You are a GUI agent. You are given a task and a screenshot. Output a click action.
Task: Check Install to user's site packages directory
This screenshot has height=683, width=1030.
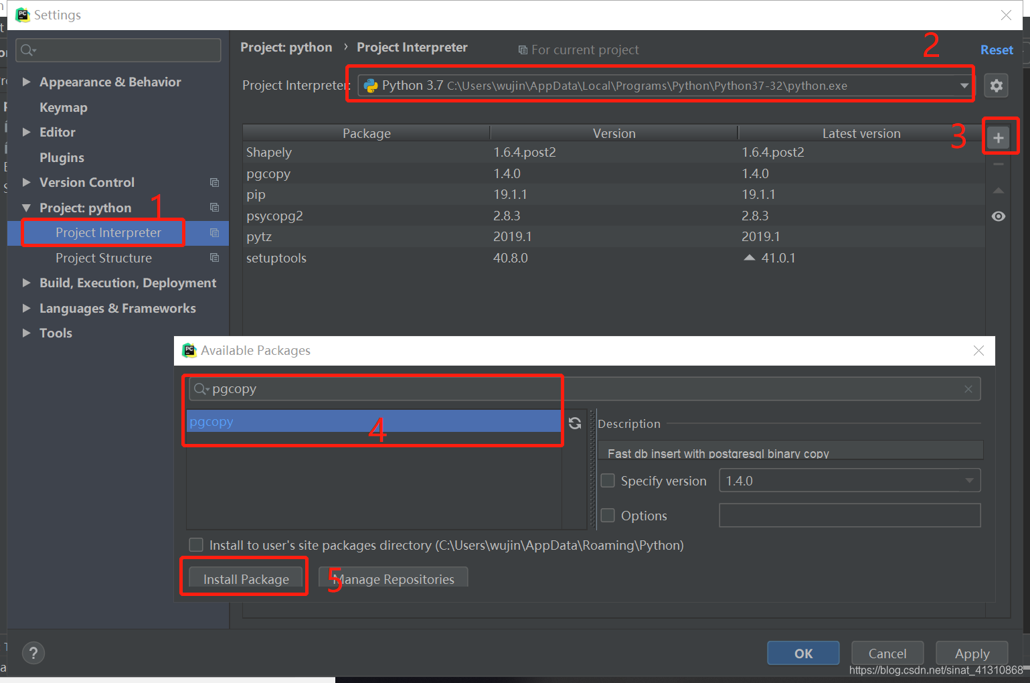(196, 545)
